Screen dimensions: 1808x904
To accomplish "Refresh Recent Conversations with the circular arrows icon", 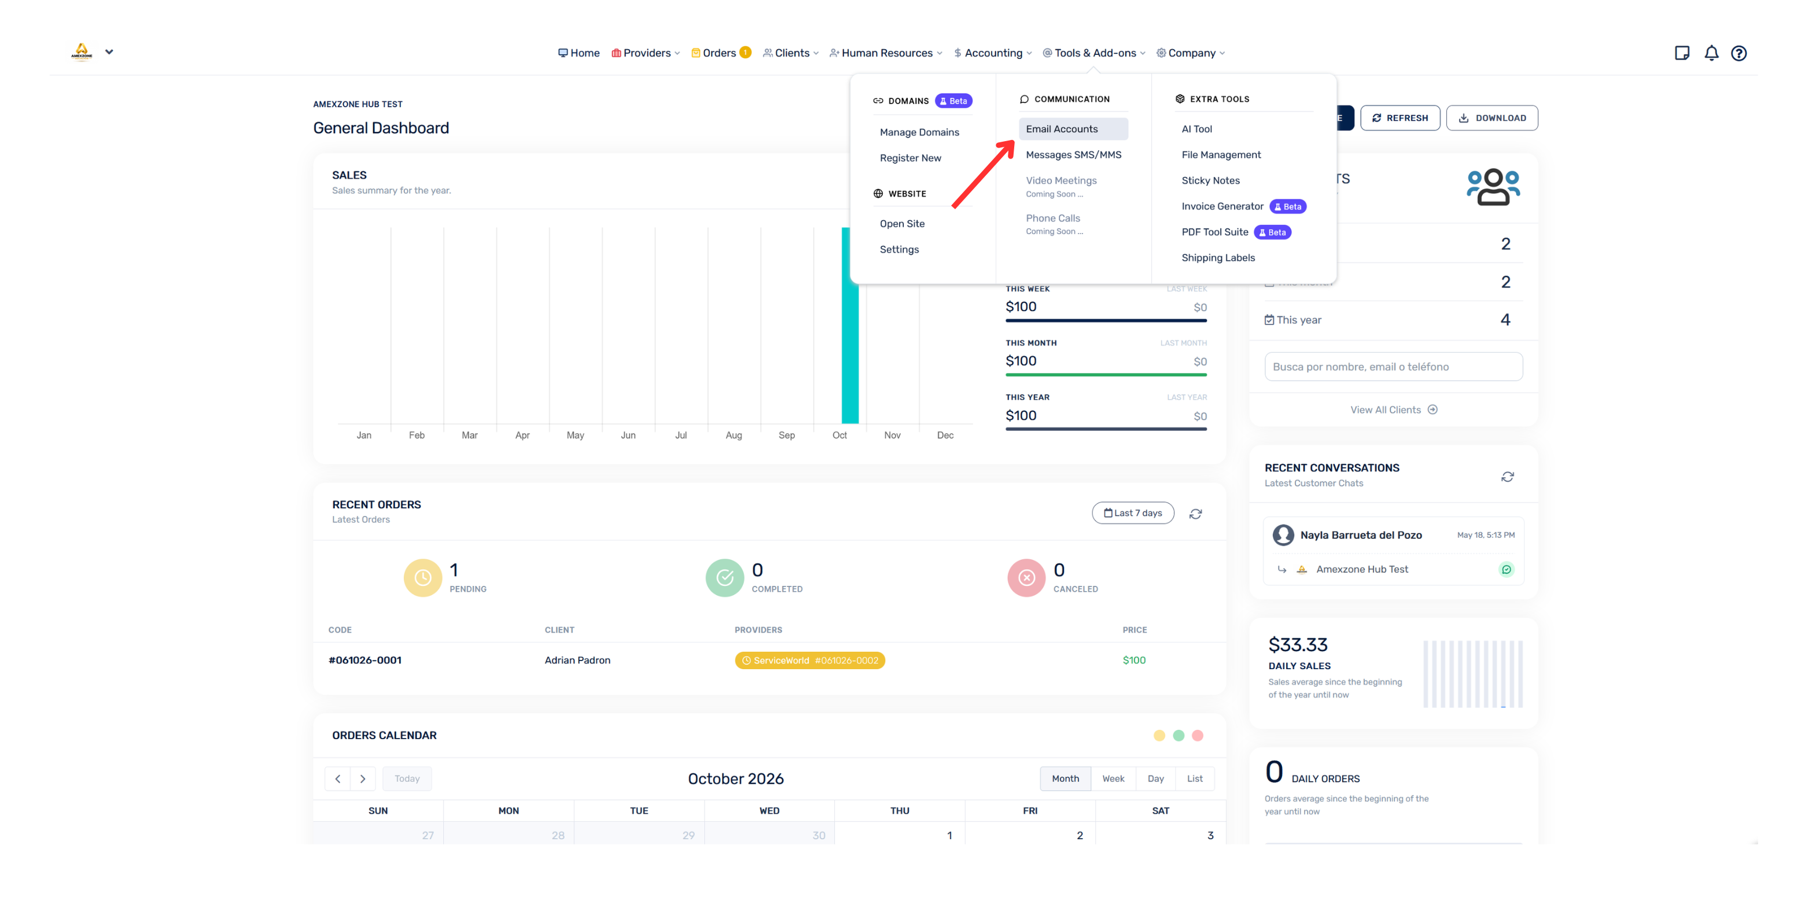I will 1507,477.
